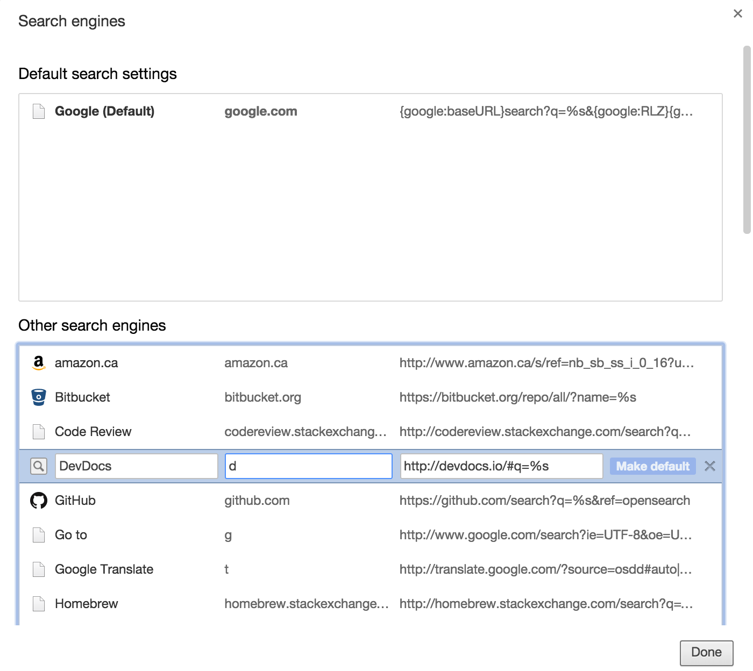This screenshot has width=753, height=671.
Task: Edit the devdocs.io URL field
Action: pos(501,466)
